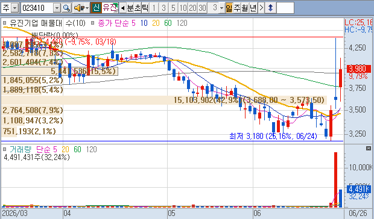Image resolution: width=374 pixels, height=219 pixels.
Task: Click the 유진 stock name label
Action: [110, 8]
